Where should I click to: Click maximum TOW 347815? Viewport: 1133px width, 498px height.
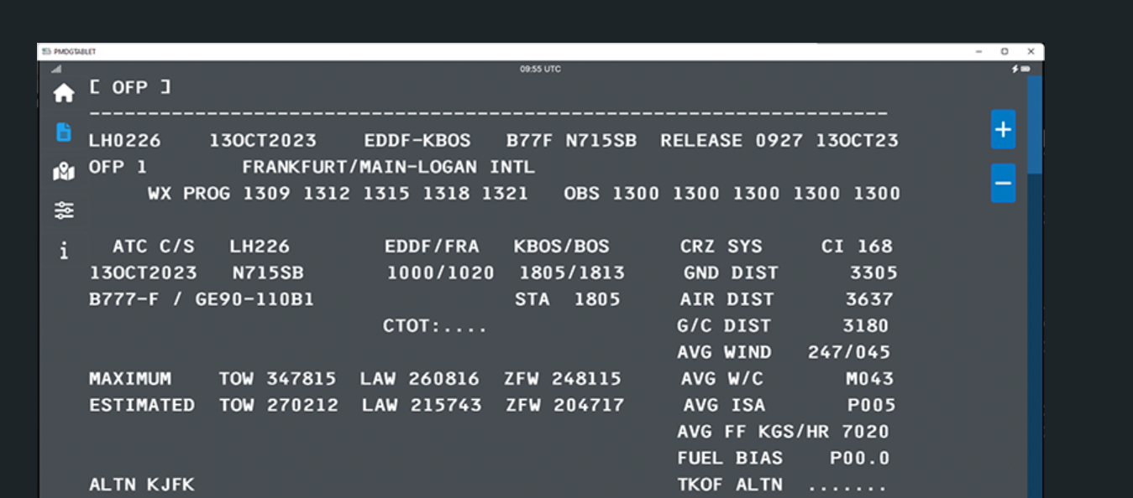277,379
